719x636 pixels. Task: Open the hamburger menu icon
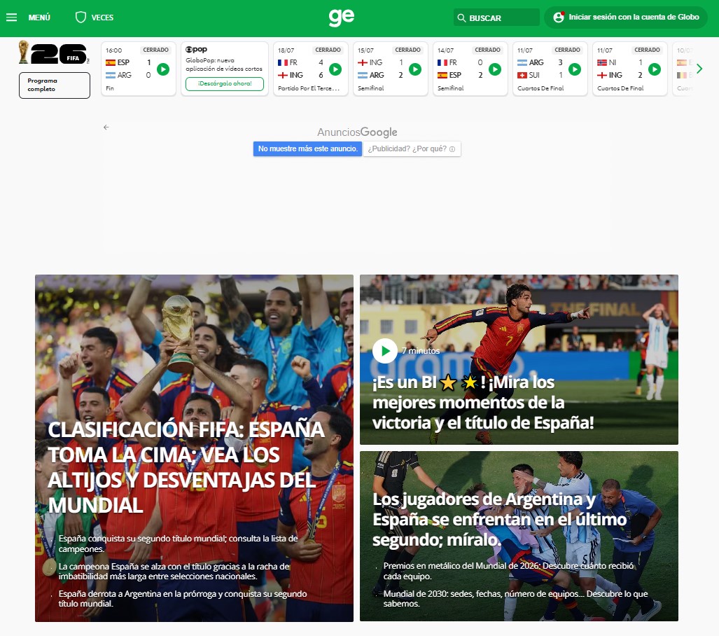click(x=11, y=18)
